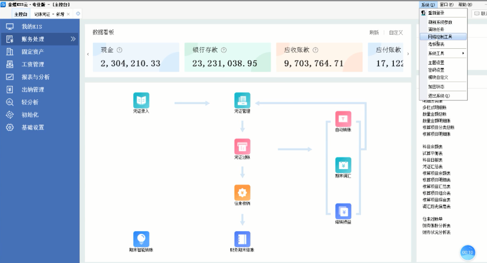Expand the 账务处理 sidebar chevron
Viewport: 487px width, 263px height.
point(73,39)
